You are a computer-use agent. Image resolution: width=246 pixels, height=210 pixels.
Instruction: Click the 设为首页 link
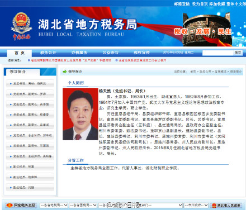[x=200, y=4]
